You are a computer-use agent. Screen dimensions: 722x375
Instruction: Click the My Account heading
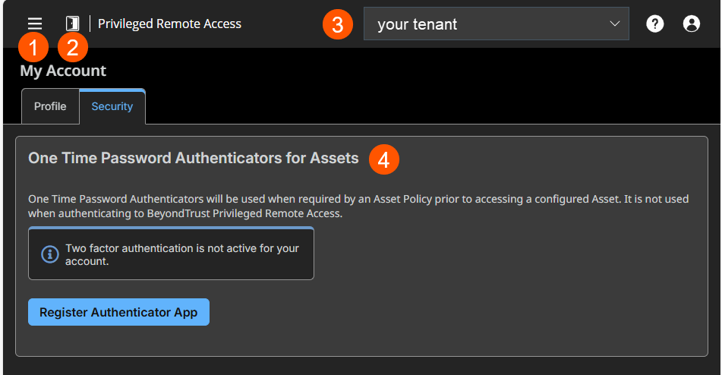pos(63,71)
